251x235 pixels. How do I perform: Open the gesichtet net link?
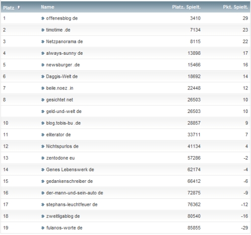(x=59, y=100)
